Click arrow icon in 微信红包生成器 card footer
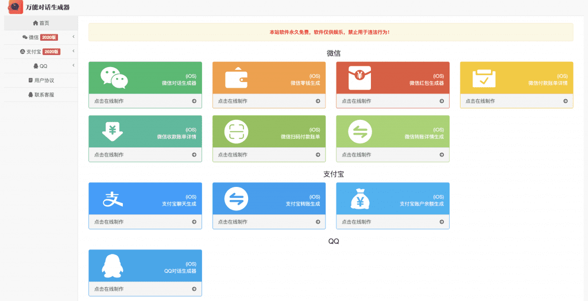588x301 pixels. 442,101
